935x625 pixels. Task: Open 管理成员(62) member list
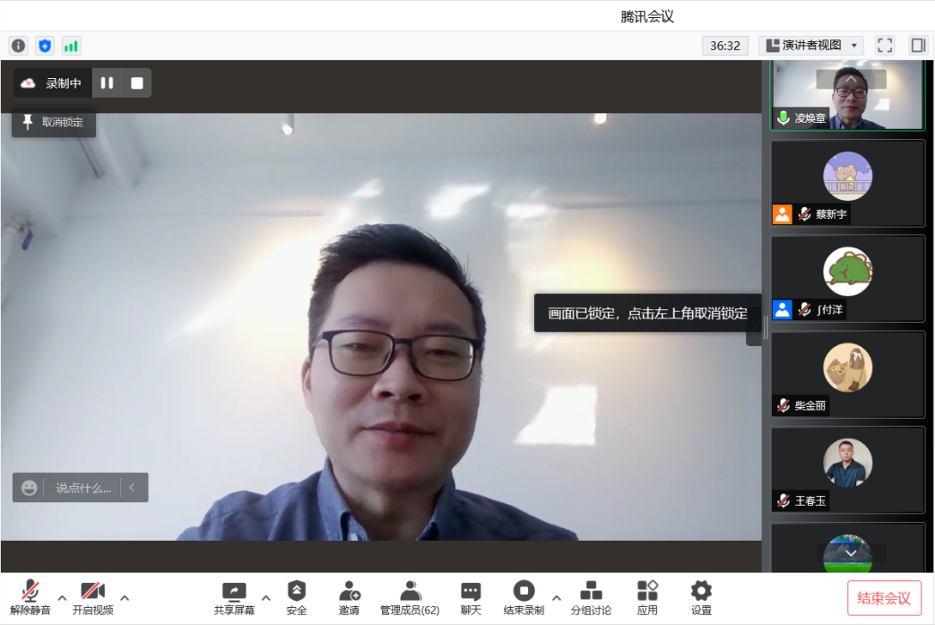click(x=410, y=597)
